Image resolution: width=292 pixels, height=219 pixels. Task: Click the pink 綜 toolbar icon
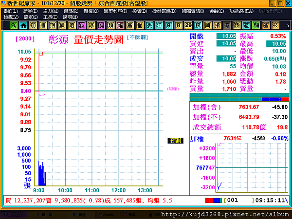pyautogui.click(x=101, y=25)
